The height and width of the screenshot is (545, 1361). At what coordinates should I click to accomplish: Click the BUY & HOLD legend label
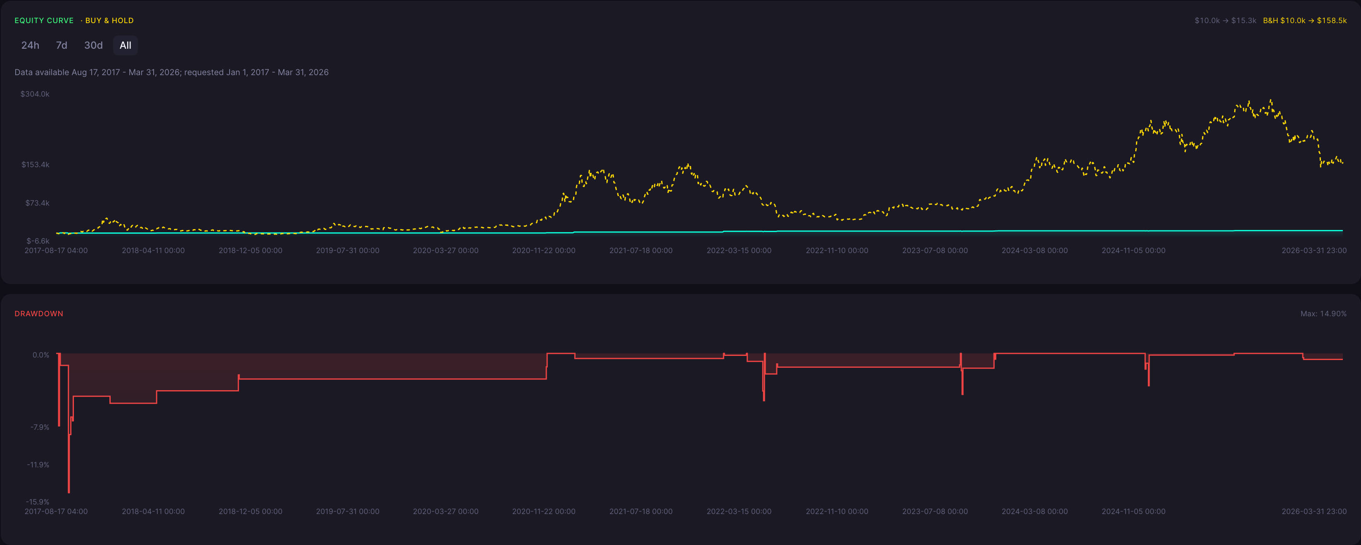(x=109, y=21)
